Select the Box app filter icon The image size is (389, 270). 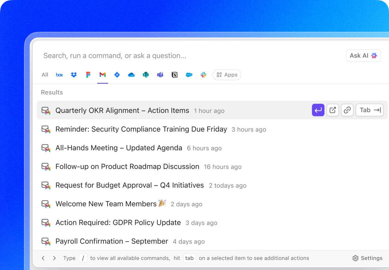(x=59, y=75)
